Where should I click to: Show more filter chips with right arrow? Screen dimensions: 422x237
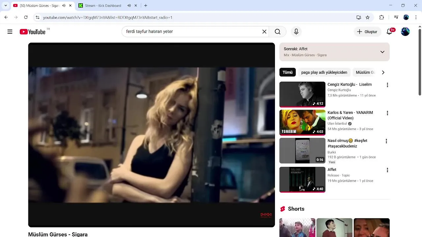383,72
